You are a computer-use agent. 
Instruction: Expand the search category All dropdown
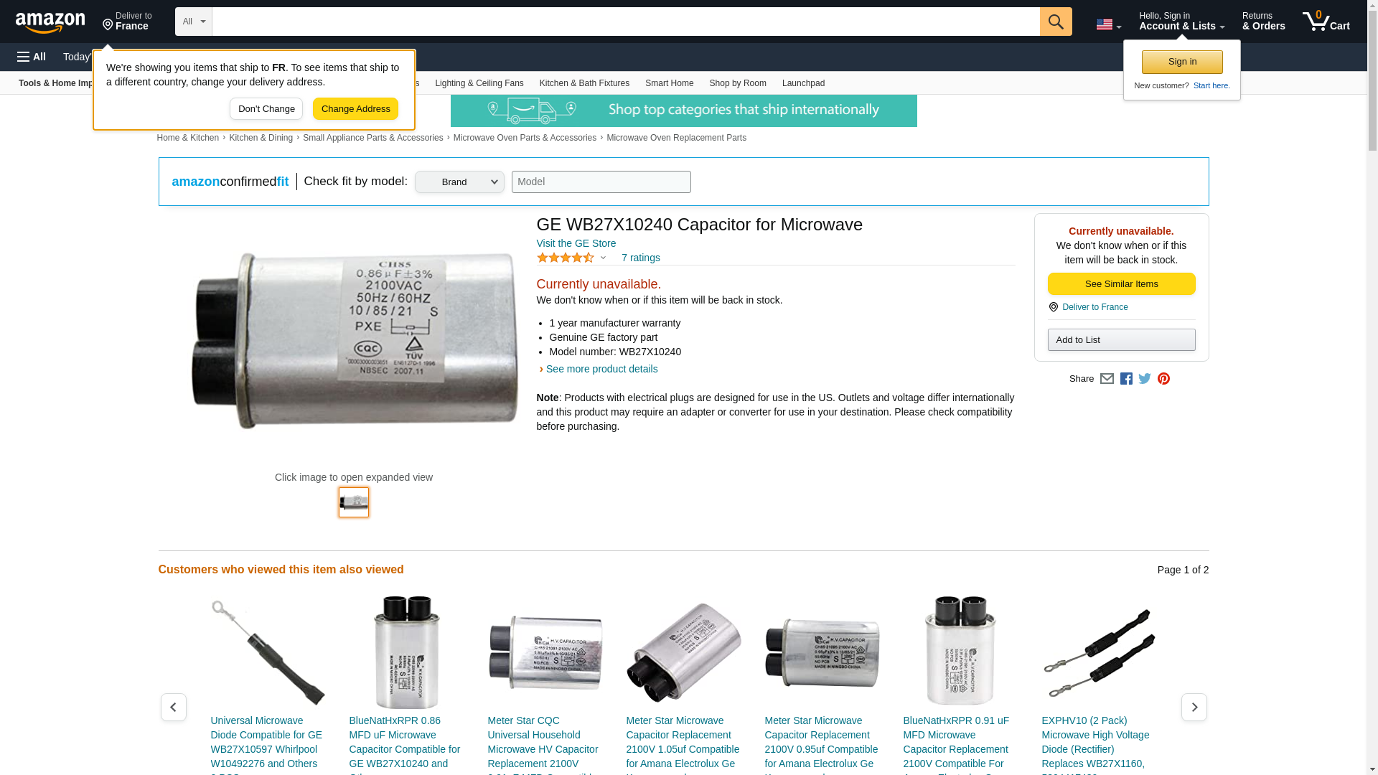pos(194,22)
